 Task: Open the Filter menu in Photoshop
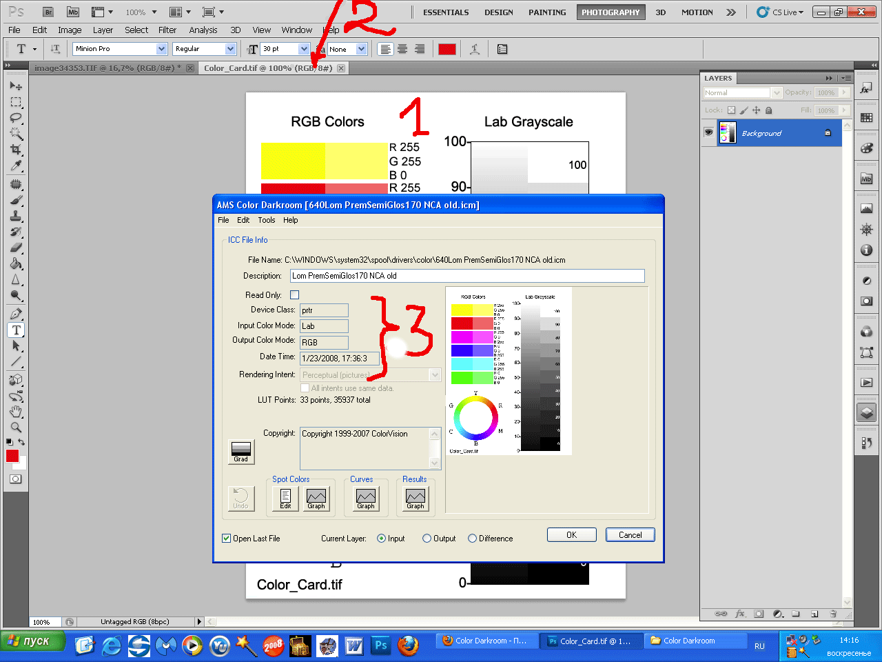point(167,30)
